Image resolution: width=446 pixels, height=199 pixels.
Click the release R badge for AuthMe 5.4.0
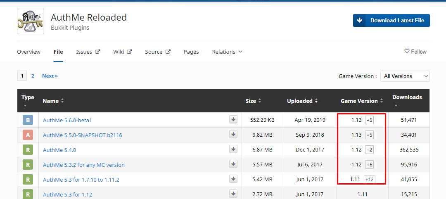coord(28,150)
